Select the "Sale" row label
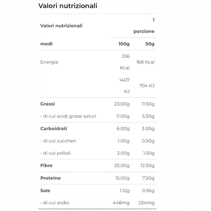 coord(45,190)
